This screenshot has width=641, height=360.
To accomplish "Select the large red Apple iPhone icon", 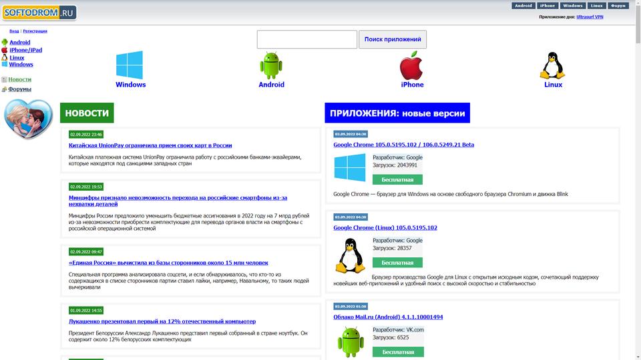I will coord(411,65).
